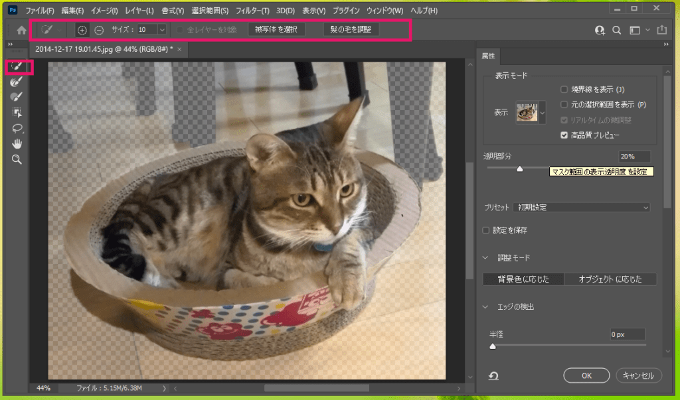Click the 半径 radius slider handle

click(x=492, y=346)
